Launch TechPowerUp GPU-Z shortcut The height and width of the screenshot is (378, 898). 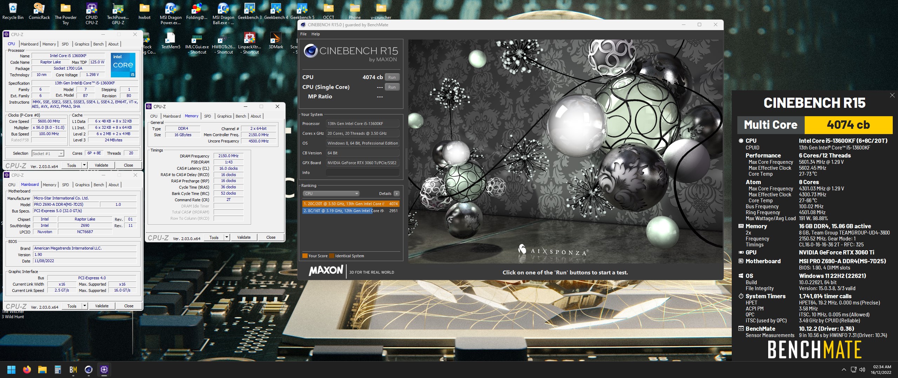point(118,14)
